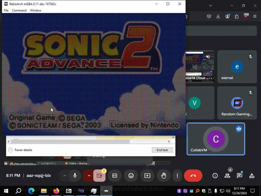Click the RetroArch icon on the taskbar
Screen dimensions: 261x196
click(106, 191)
